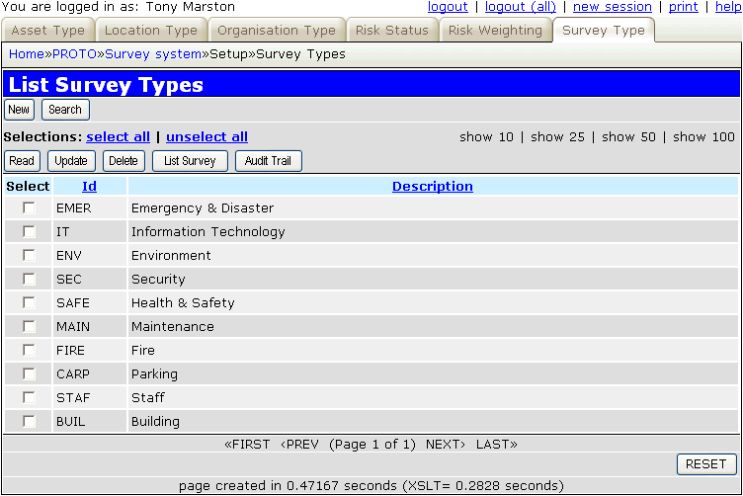
Task: Toggle the BUIL Building checkbox
Action: point(29,421)
